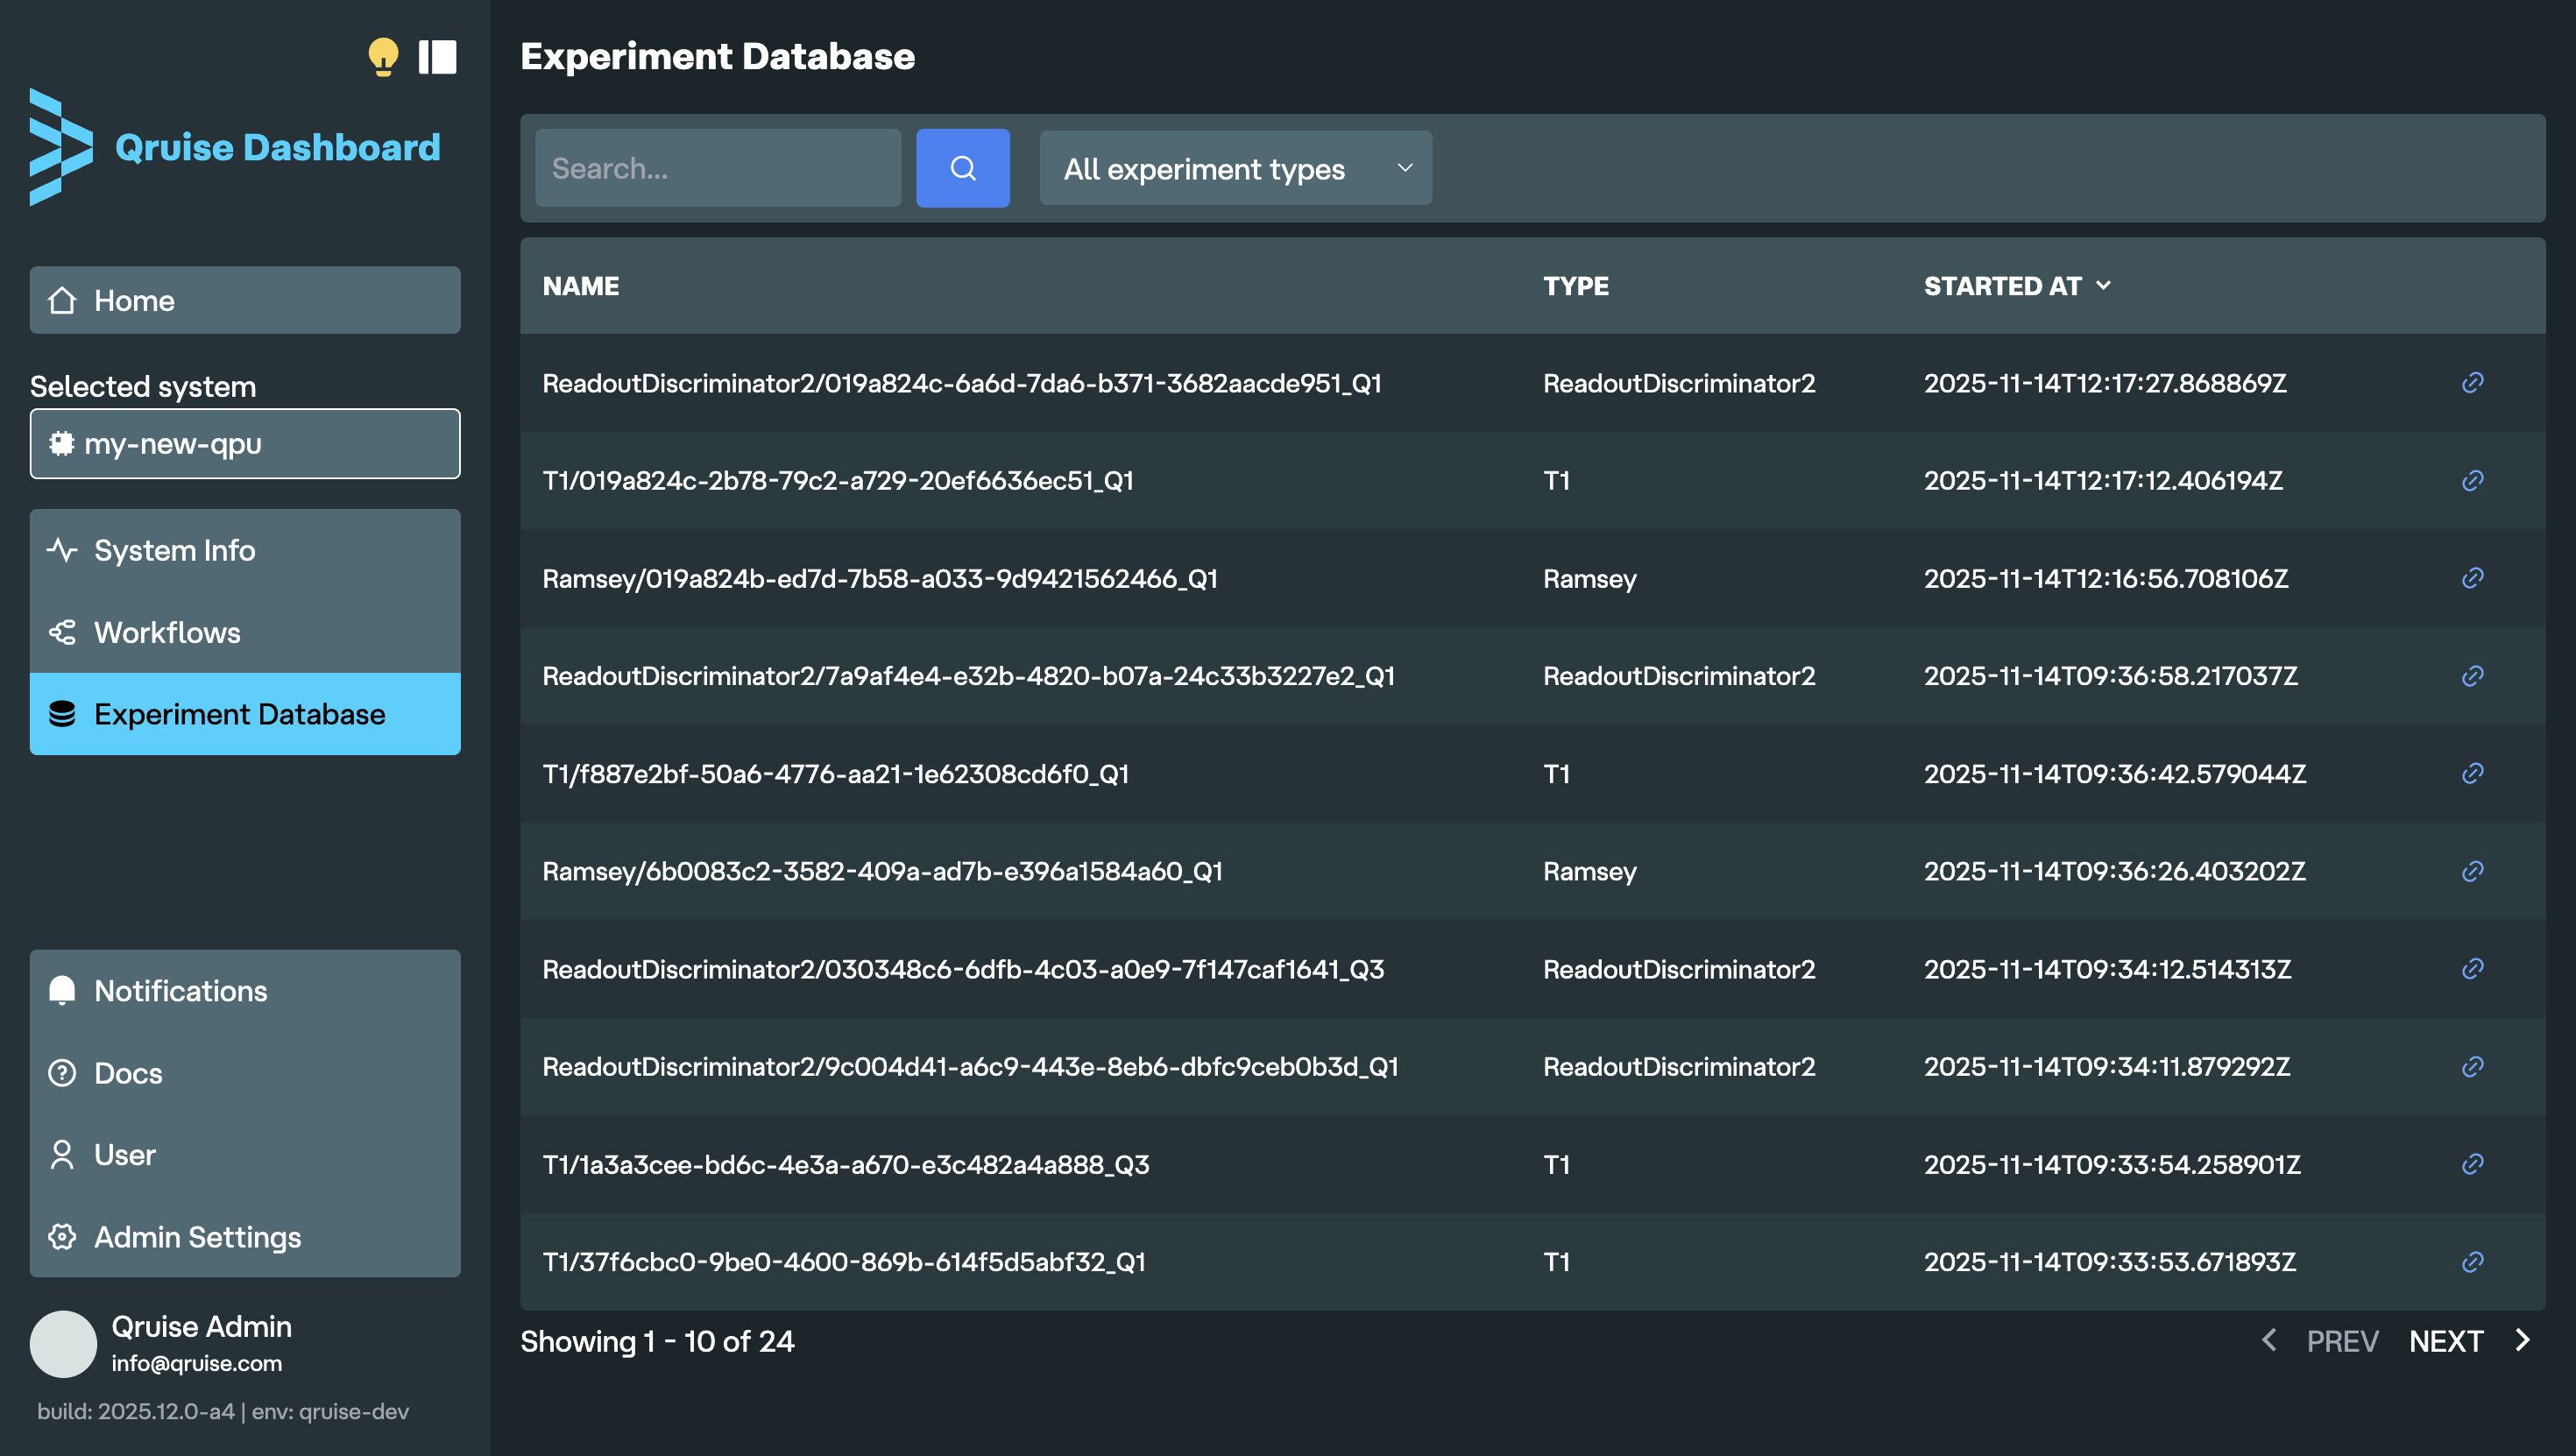This screenshot has width=2576, height=1456.
Task: Expand the dropdown arrow beside All experiment types
Action: [x=1404, y=168]
